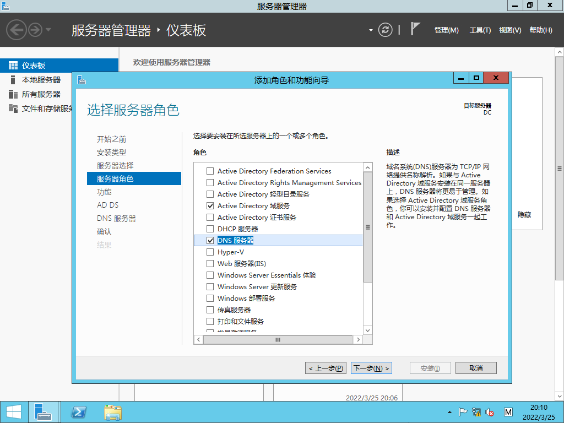Viewport: 564px width, 423px height.
Task: Expand the dropdown arrow left of refresh
Action: (371, 30)
